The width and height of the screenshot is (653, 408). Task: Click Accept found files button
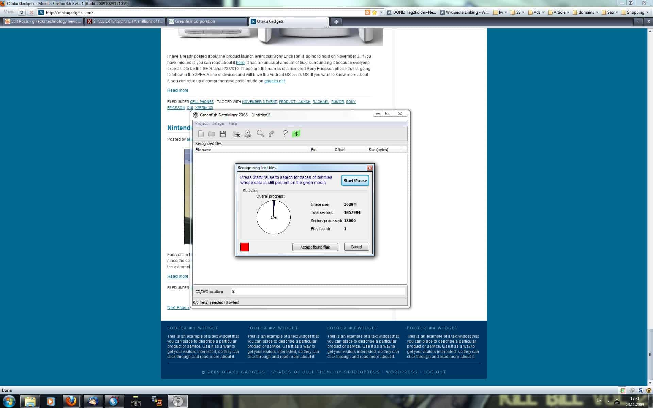(x=315, y=247)
